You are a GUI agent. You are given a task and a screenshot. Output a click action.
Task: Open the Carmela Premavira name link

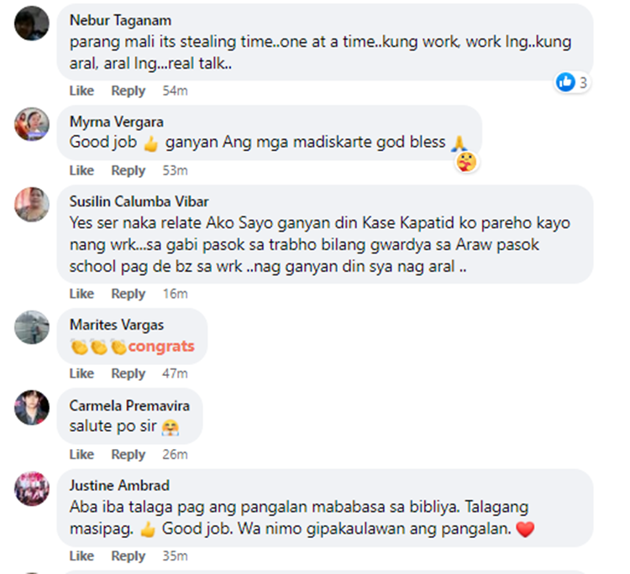129,405
